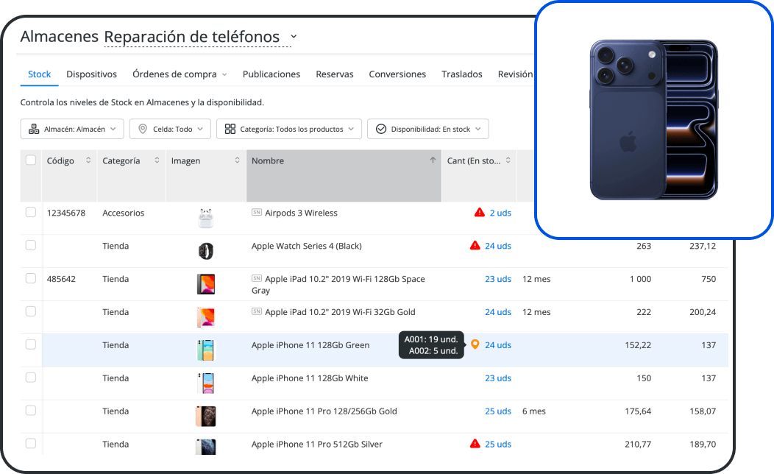Click 25 uds link for iPhone 11 Pro Silver
This screenshot has width=774, height=474.
(497, 444)
